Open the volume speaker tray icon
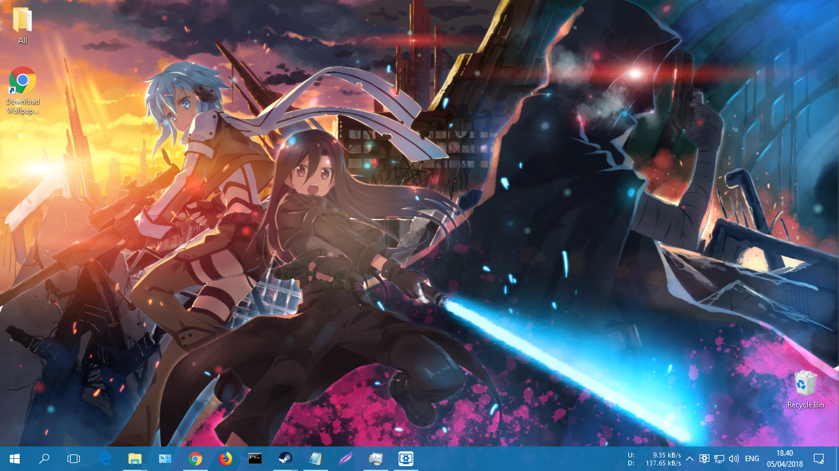The height and width of the screenshot is (471, 839). [x=734, y=458]
